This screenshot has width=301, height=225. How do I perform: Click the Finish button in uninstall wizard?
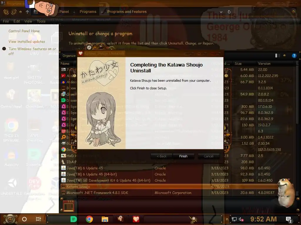coord(183,156)
